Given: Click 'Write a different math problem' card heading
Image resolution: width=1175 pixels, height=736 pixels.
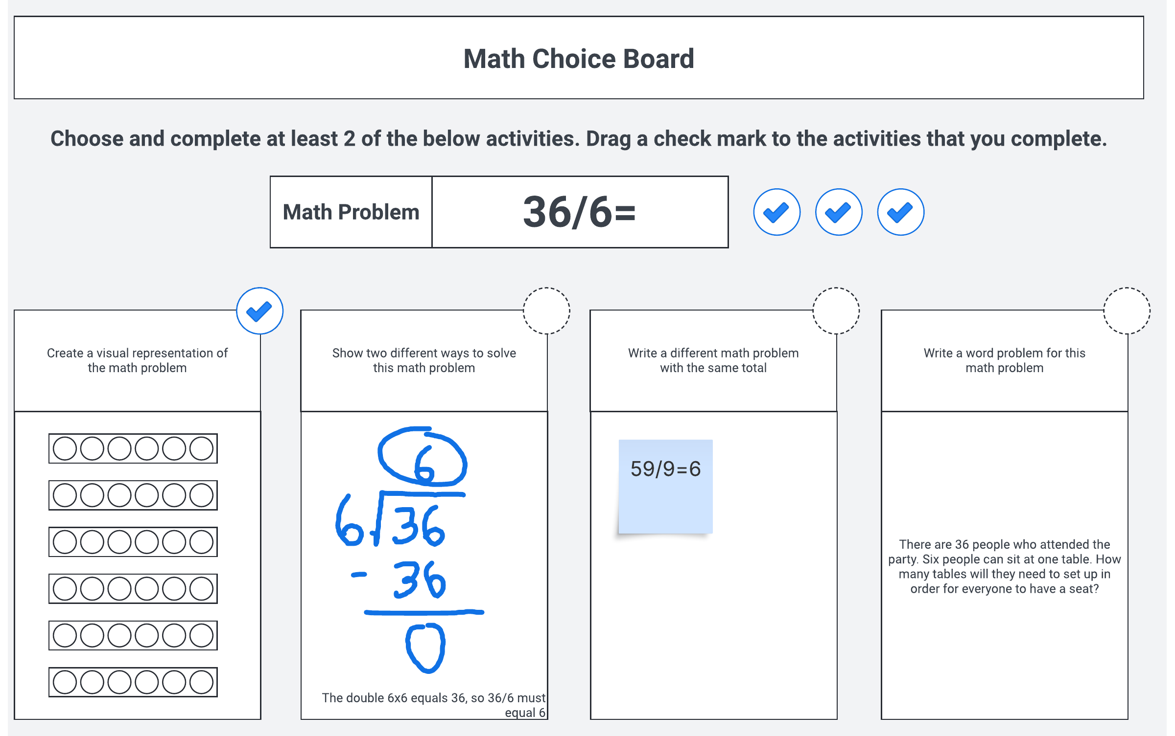Looking at the screenshot, I should pos(713,360).
